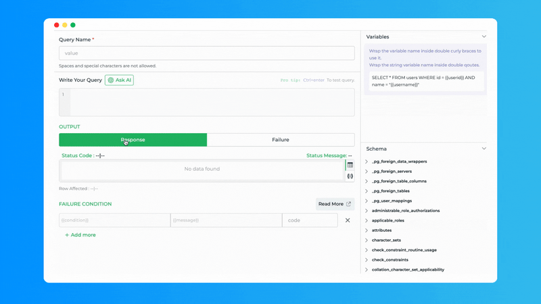This screenshot has width=541, height=304.
Task: Expand character_sets schema node
Action: pos(367,240)
